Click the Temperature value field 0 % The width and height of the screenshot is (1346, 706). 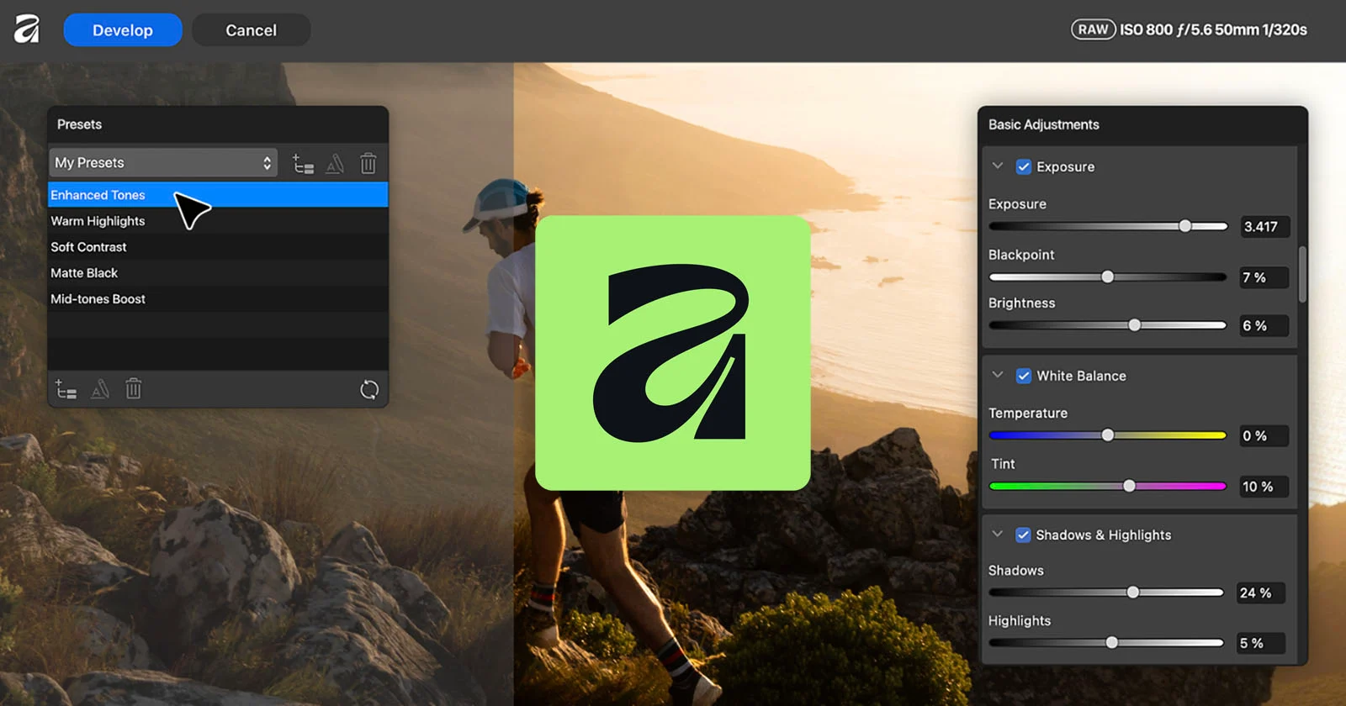point(1264,435)
